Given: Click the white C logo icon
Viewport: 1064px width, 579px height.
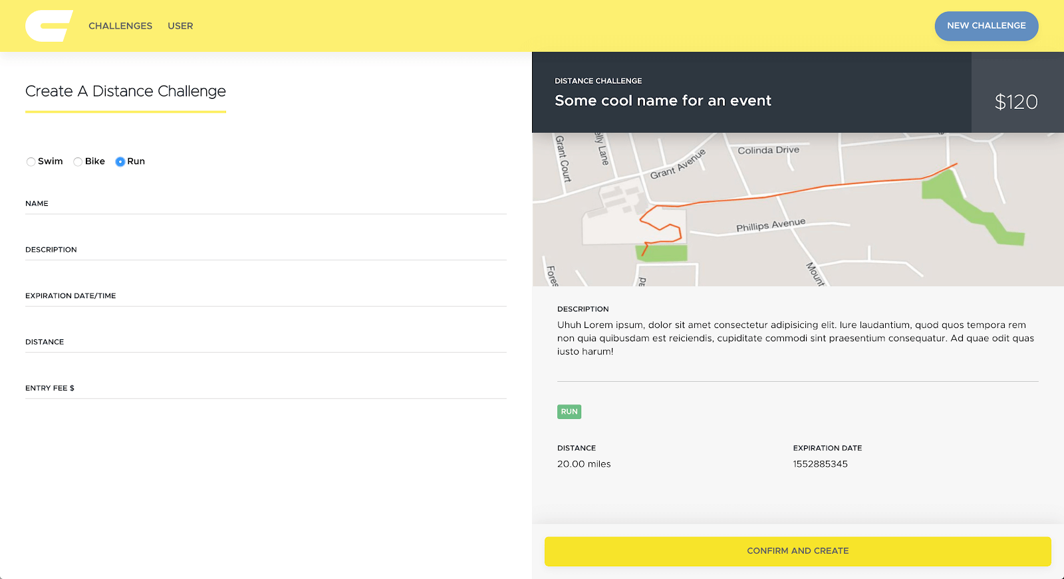Looking at the screenshot, I should 49,26.
